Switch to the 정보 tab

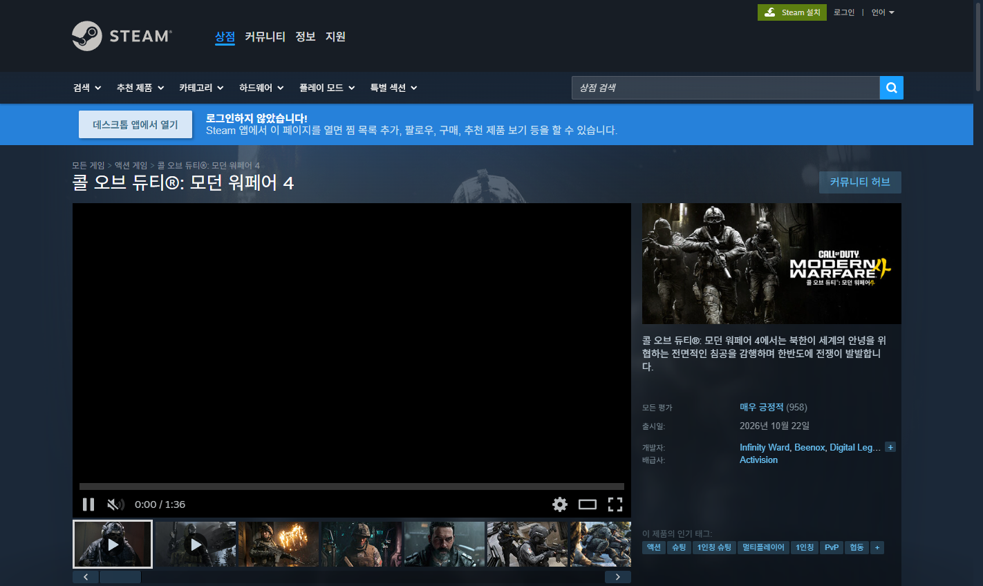click(306, 37)
